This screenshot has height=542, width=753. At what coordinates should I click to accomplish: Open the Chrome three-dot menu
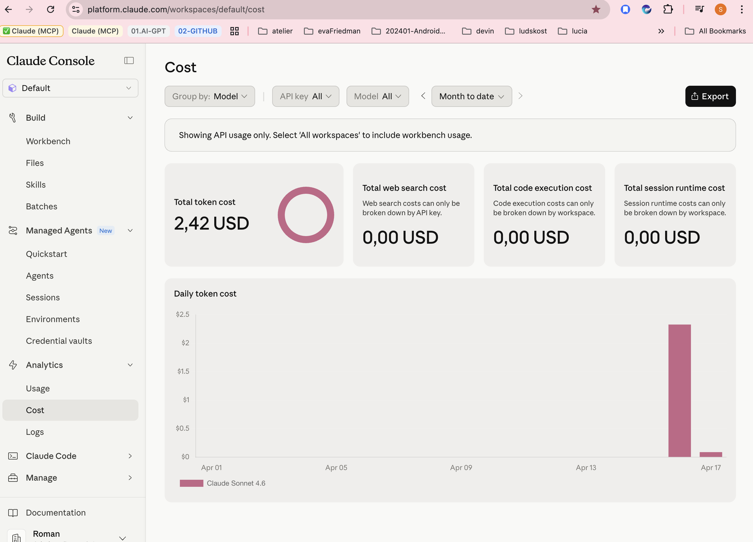pyautogui.click(x=742, y=9)
